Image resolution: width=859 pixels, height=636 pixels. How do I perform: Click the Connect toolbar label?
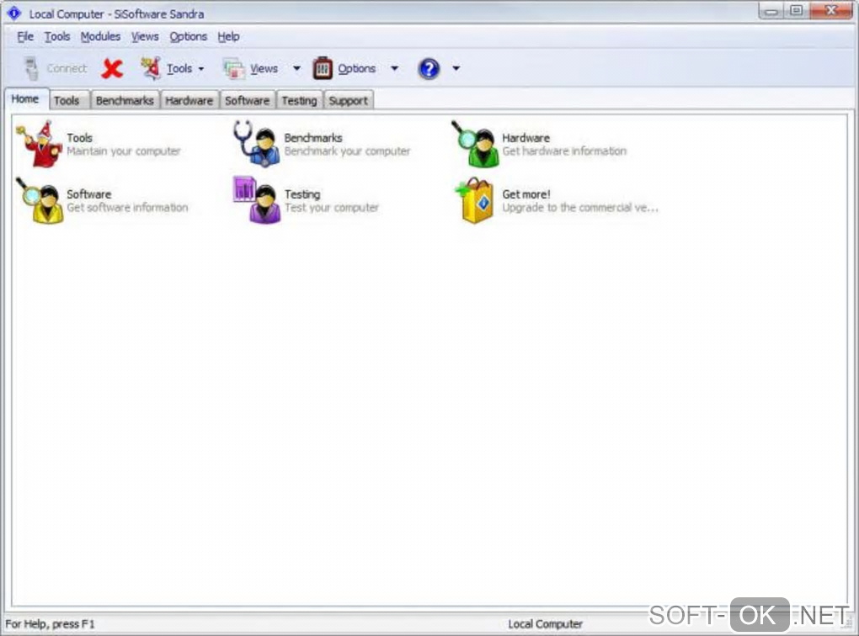pyautogui.click(x=67, y=68)
